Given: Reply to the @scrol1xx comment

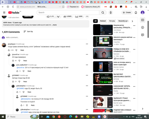Looking at the screenshot, I should (25, 61).
